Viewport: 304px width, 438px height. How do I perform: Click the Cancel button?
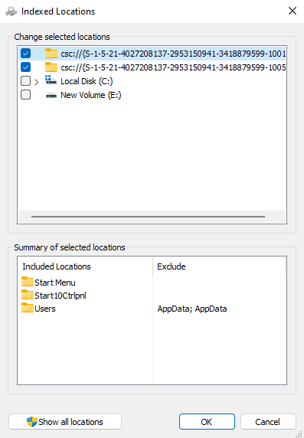(x=268, y=421)
